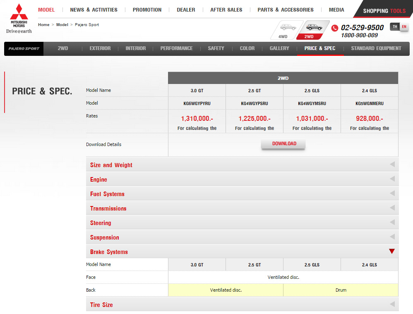
Task: Click the Ventilated disc. cell in Back row
Action: coord(226,290)
